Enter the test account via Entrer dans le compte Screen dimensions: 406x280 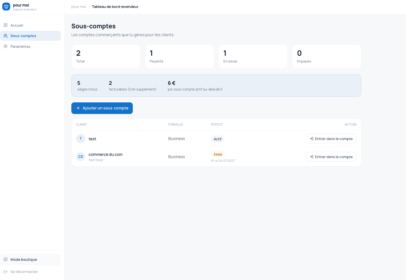(331, 139)
